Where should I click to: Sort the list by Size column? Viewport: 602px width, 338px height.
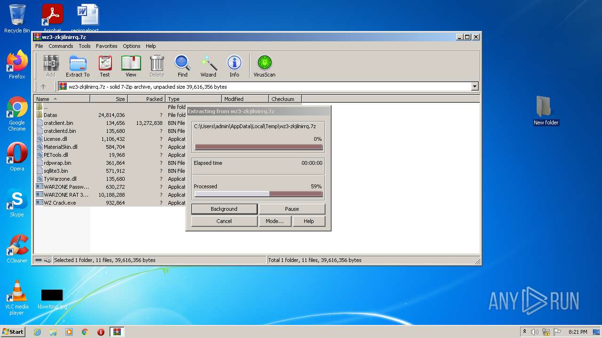[109, 99]
